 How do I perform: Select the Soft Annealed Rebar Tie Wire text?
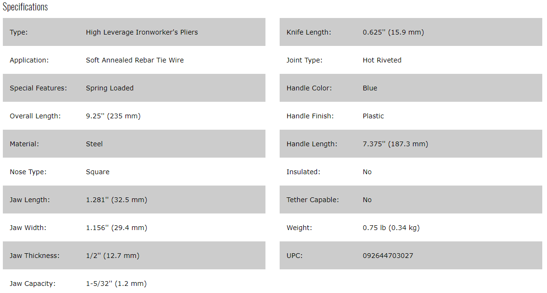coord(134,60)
